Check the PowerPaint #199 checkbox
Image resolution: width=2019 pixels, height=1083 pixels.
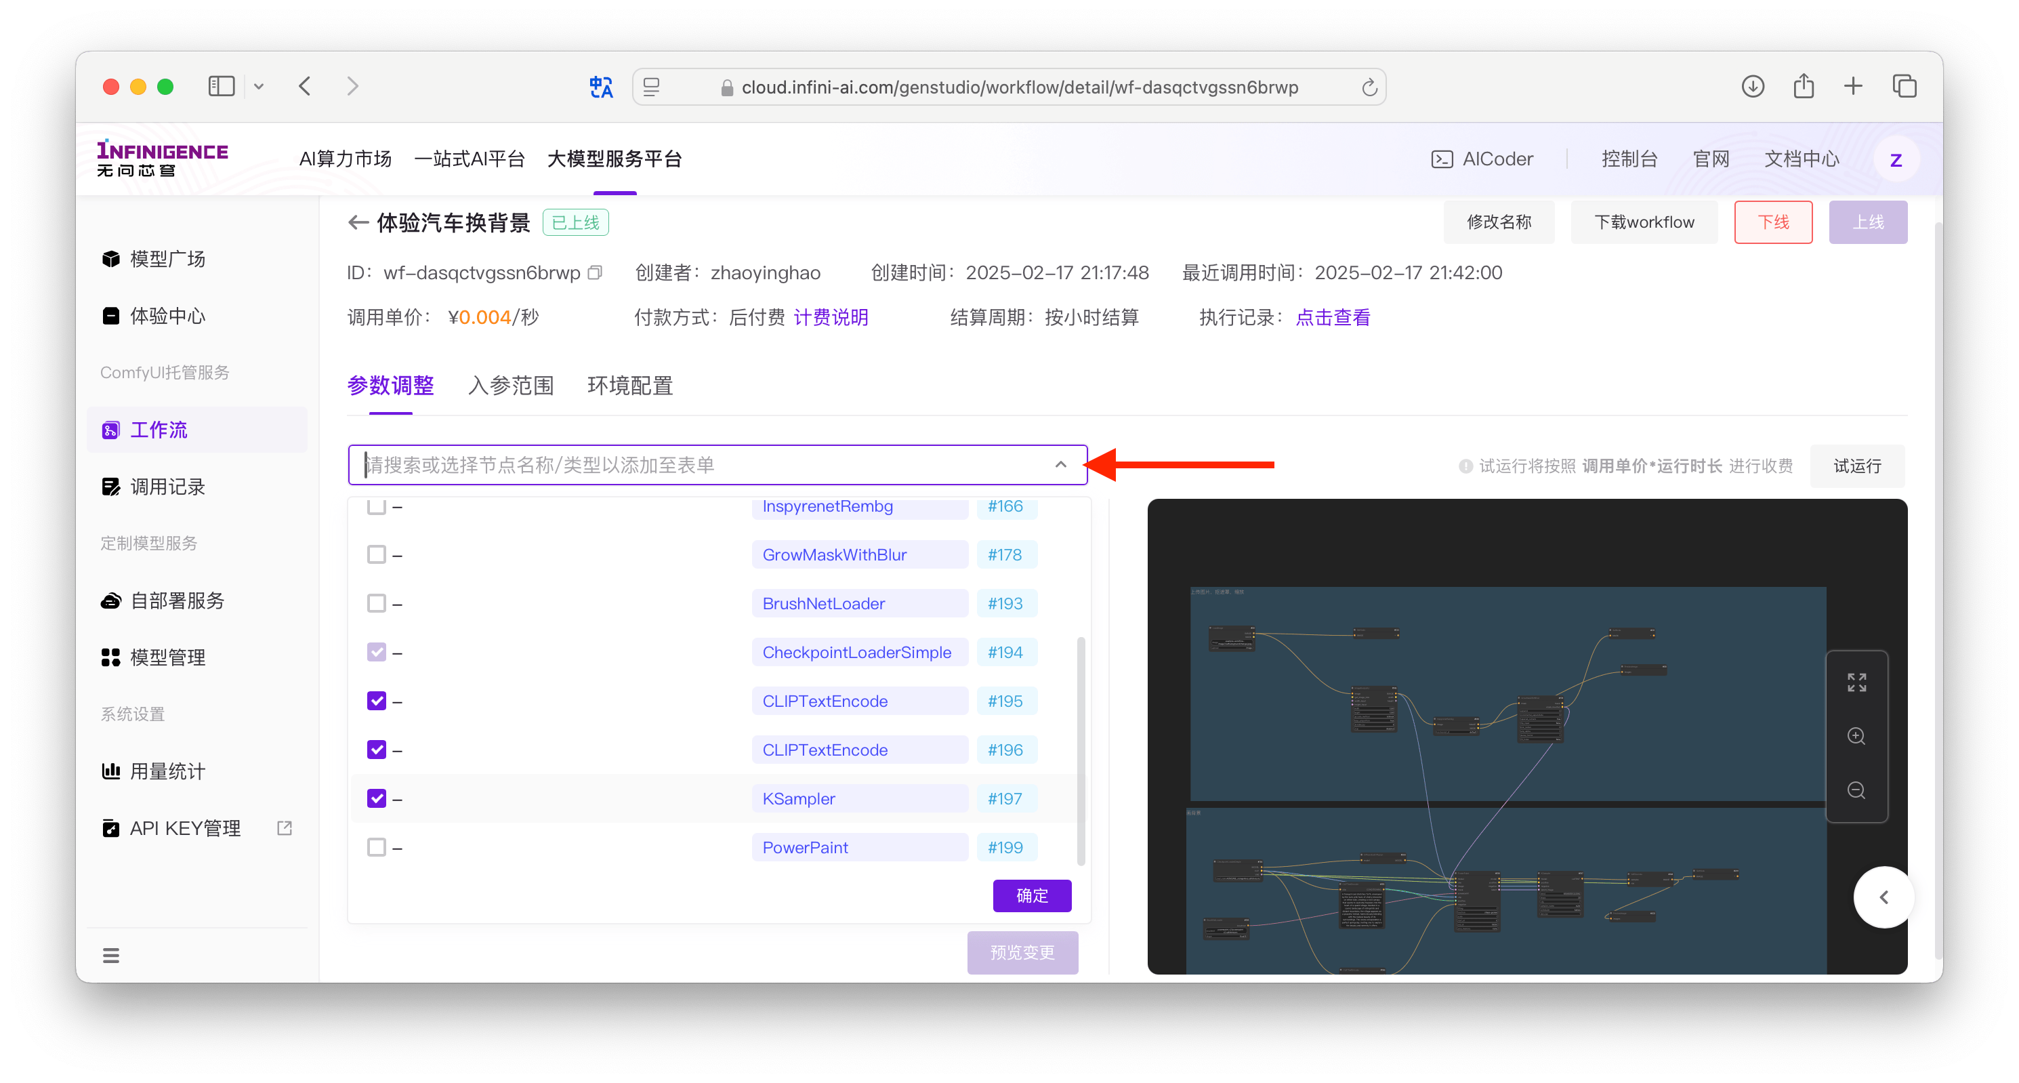[x=376, y=847]
